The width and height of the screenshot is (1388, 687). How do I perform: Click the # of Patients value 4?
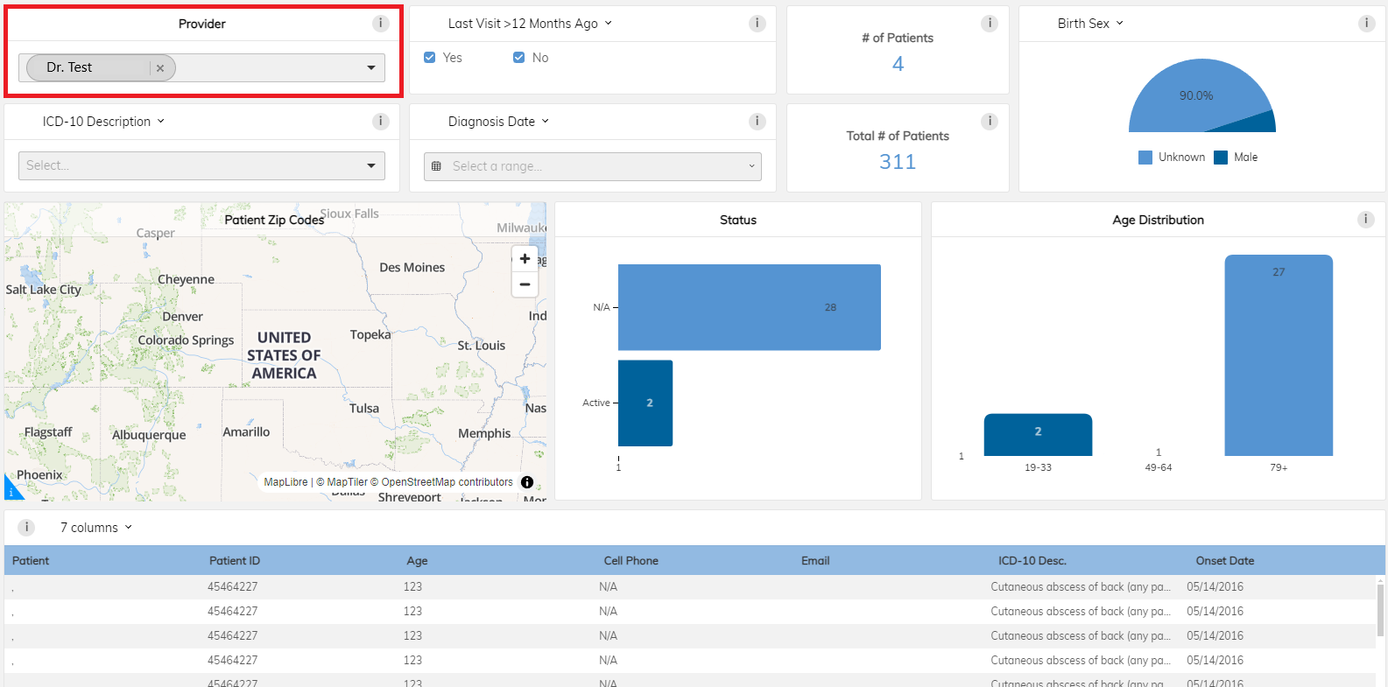click(x=898, y=64)
